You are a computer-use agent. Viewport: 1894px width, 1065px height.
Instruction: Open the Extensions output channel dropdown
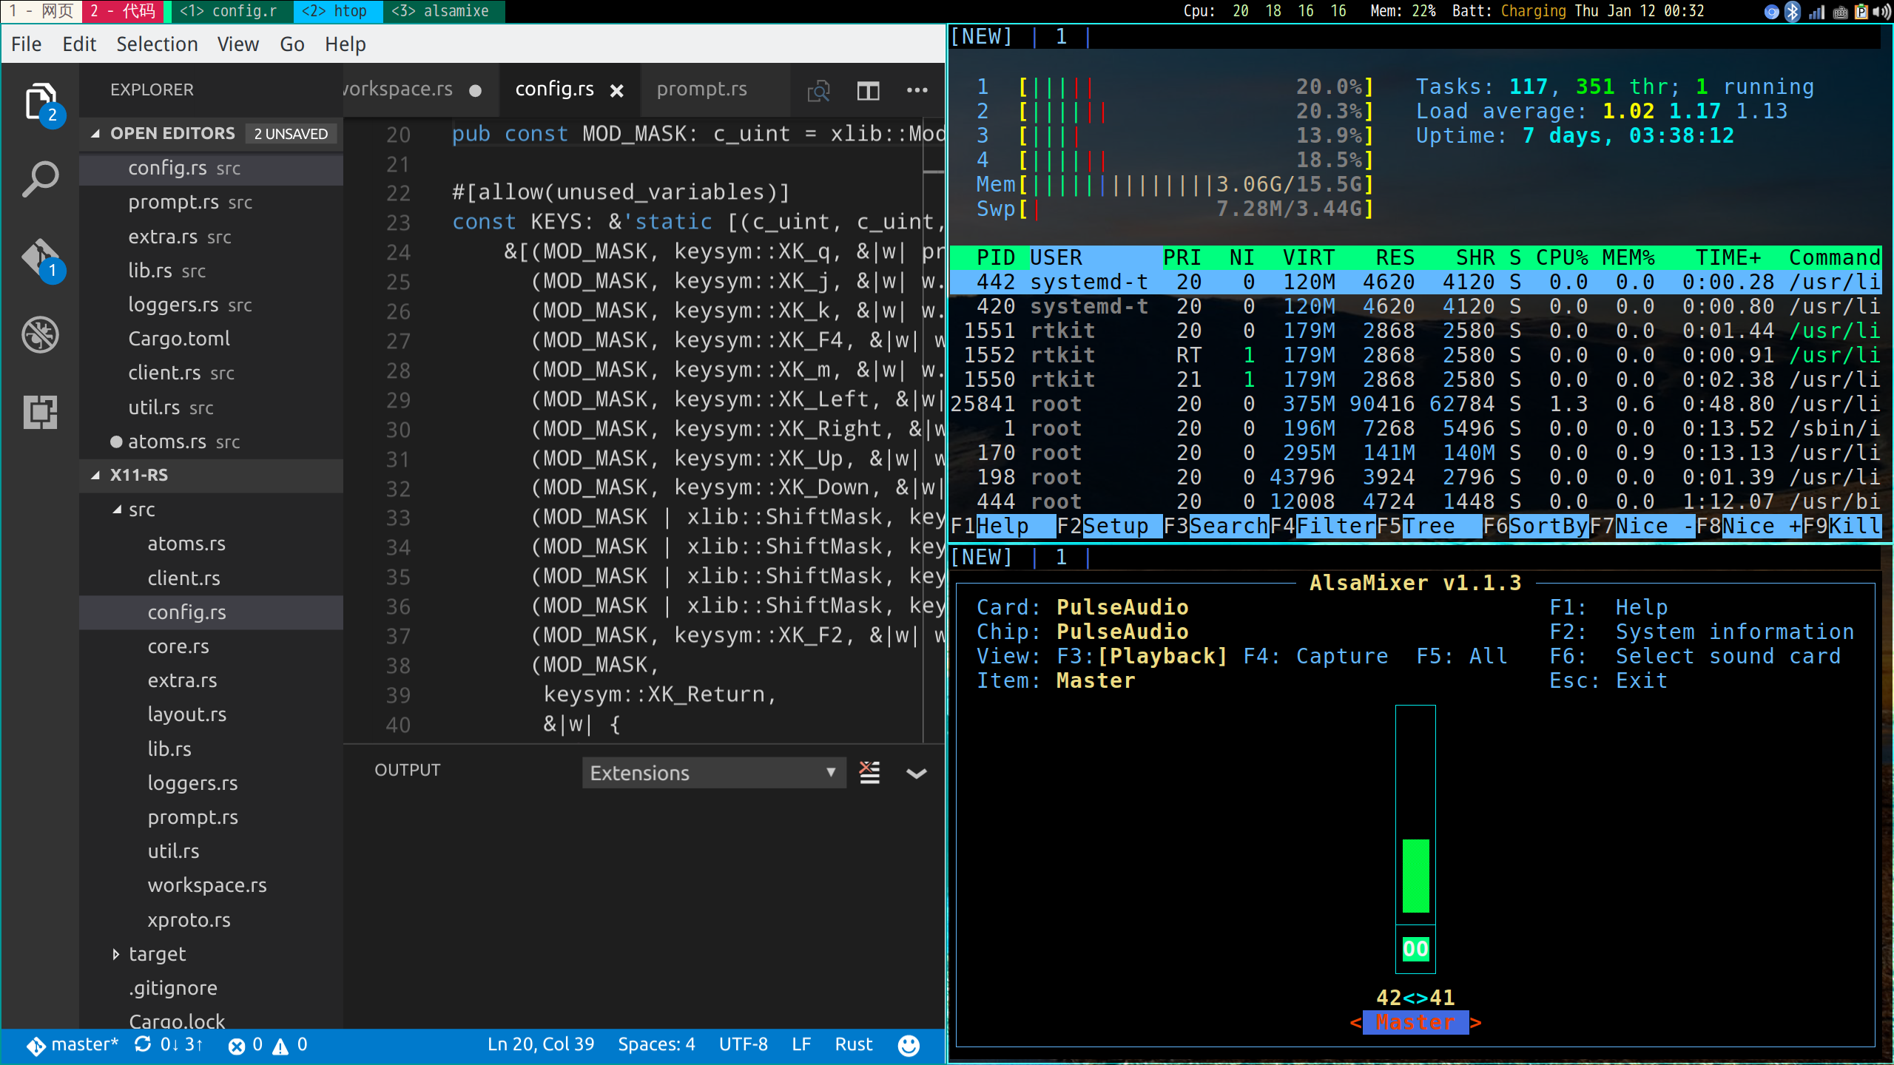(713, 773)
